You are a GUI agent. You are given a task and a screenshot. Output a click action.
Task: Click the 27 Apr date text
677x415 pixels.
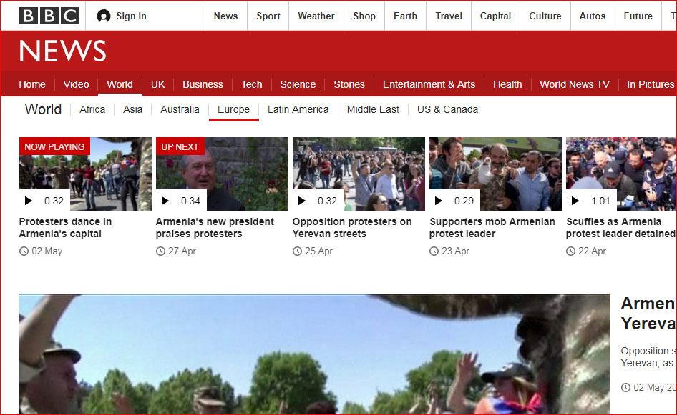click(x=182, y=251)
